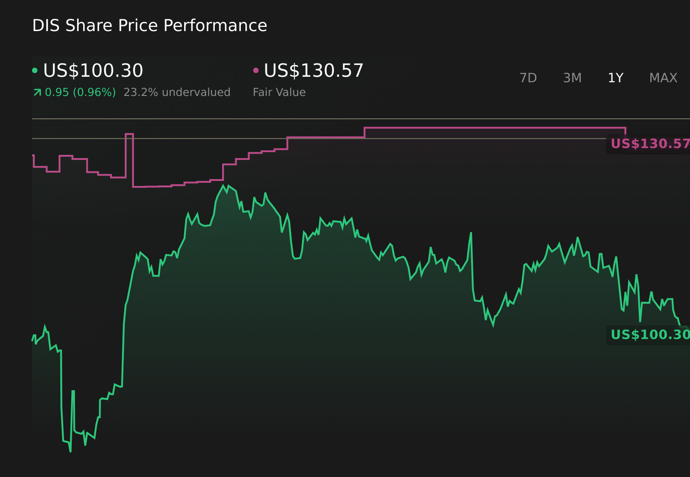Click the 0.95 (0.96%) change text
This screenshot has width=690, height=477.
coord(80,92)
